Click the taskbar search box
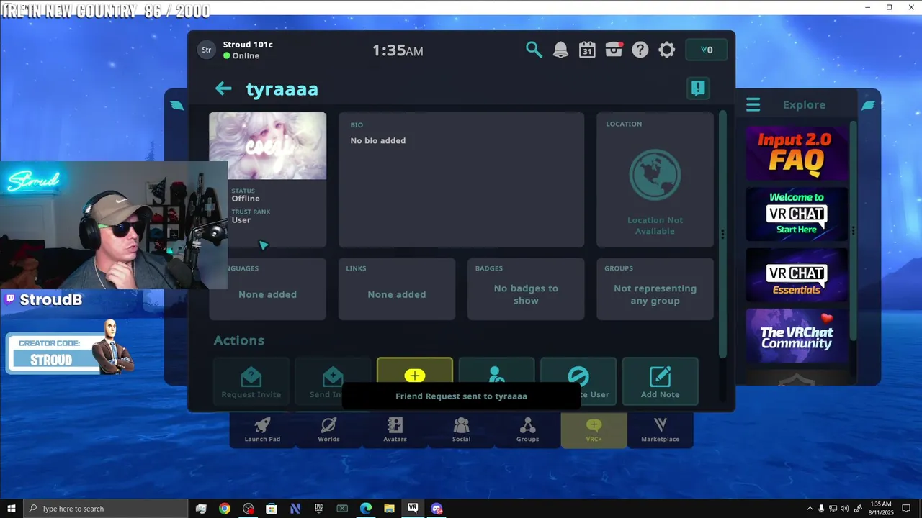The height and width of the screenshot is (518, 922). point(106,509)
